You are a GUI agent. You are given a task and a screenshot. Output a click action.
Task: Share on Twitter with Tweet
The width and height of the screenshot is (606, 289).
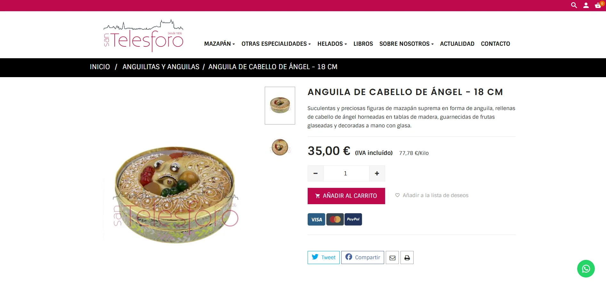[x=324, y=257]
